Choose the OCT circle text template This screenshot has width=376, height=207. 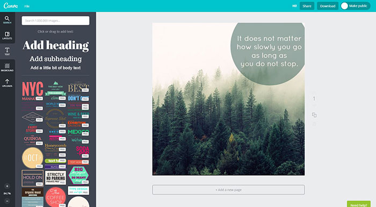33,158
